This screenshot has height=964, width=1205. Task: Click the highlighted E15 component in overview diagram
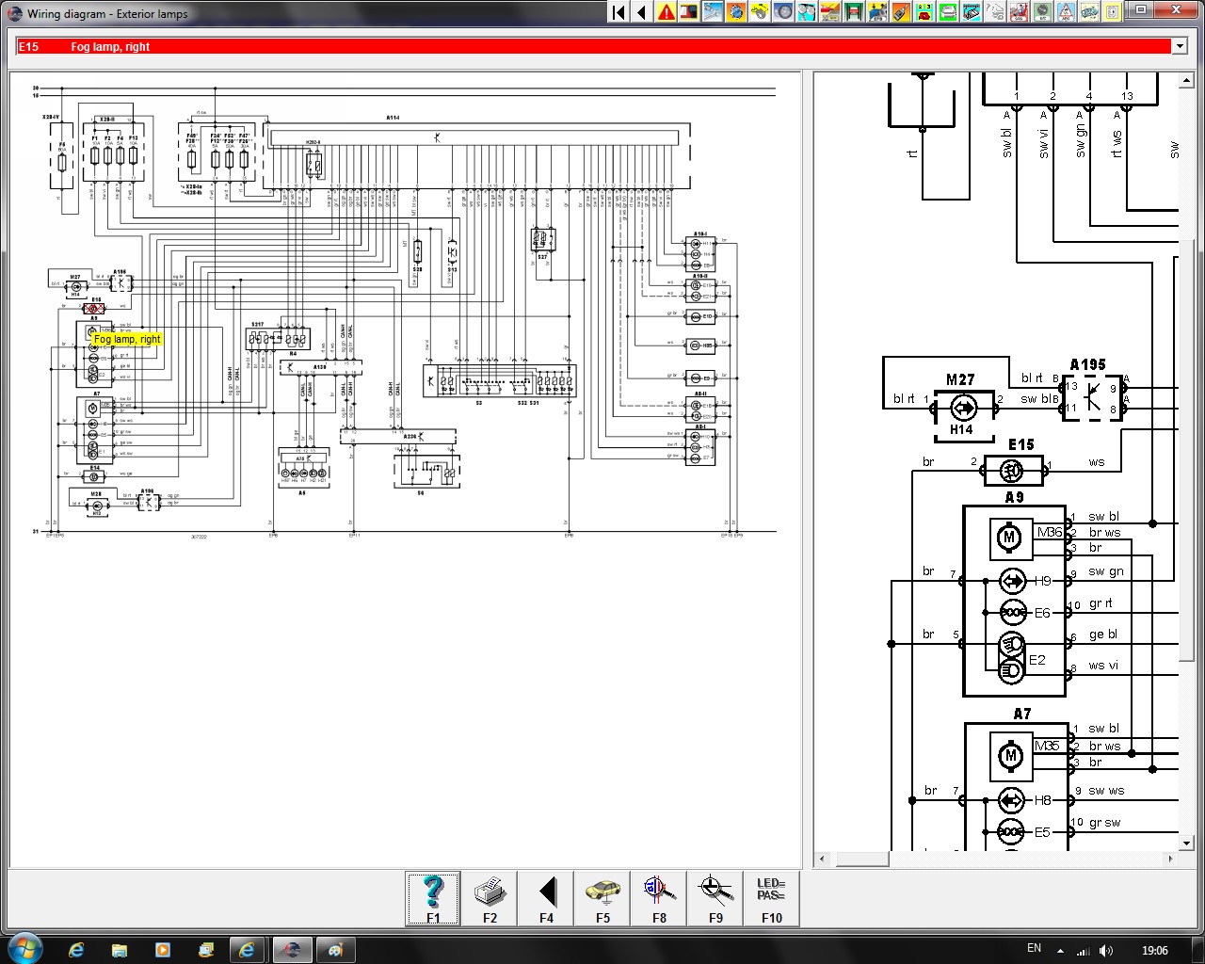94,309
